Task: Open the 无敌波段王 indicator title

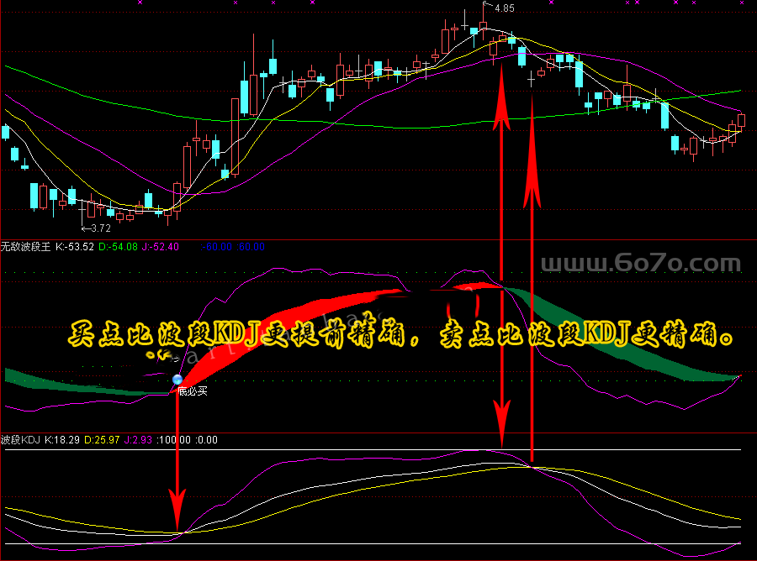Action: point(25,247)
